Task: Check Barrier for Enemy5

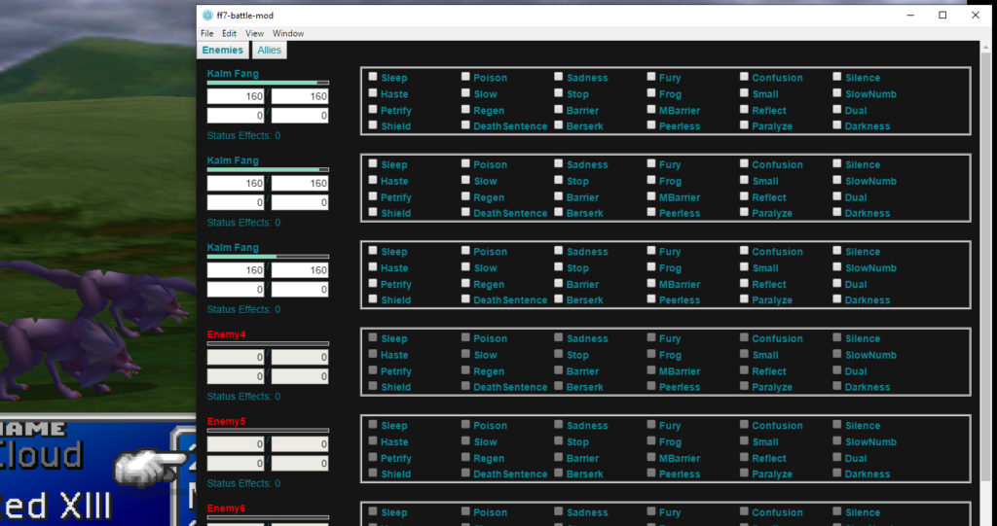Action: click(558, 457)
